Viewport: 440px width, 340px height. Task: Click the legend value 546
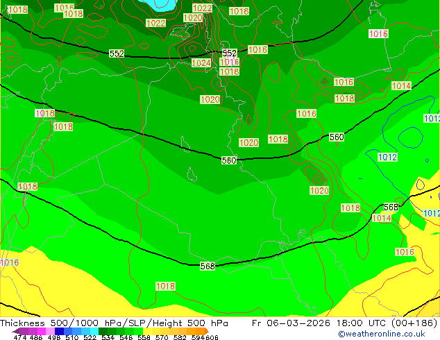[x=126, y=337]
